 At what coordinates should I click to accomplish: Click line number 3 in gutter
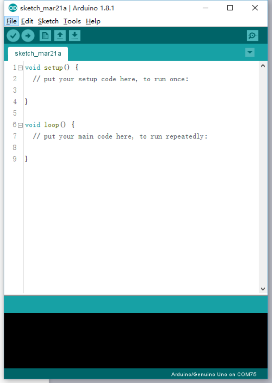pyautogui.click(x=15, y=90)
